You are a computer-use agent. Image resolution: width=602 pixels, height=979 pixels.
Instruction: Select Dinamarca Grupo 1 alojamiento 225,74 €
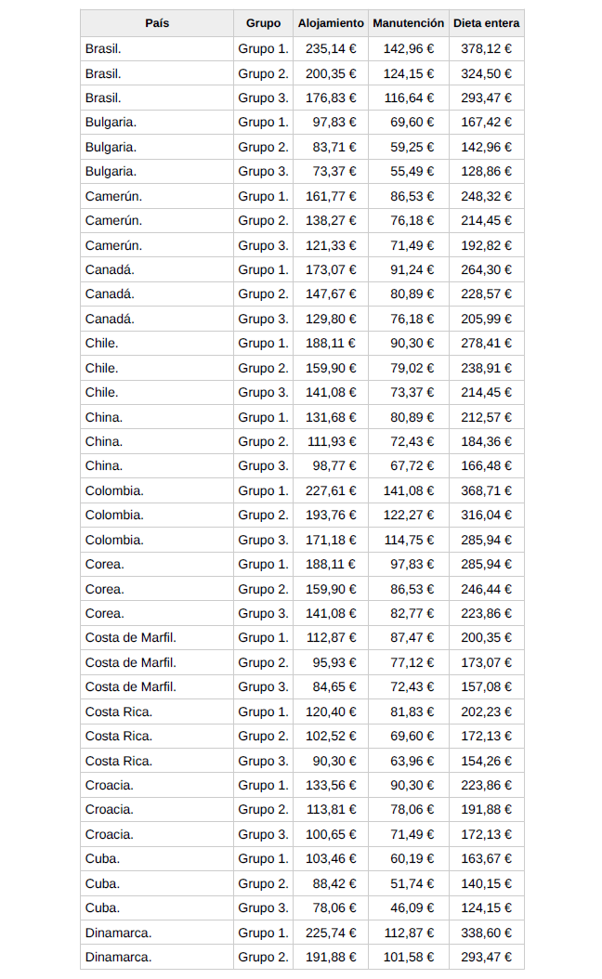pos(331,933)
